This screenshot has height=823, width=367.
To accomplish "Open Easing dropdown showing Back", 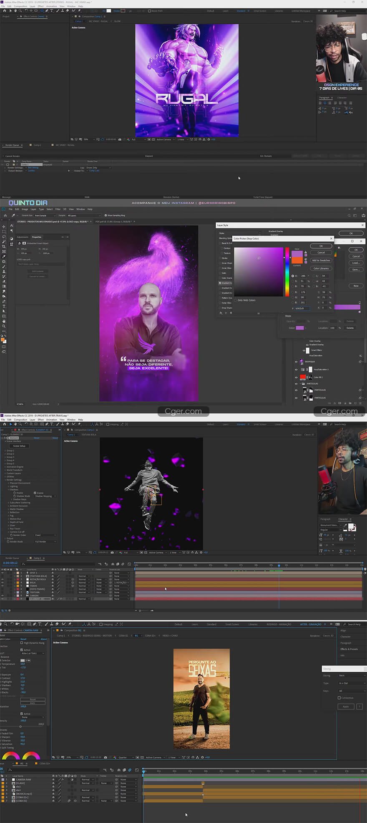I will pyautogui.click(x=352, y=675).
